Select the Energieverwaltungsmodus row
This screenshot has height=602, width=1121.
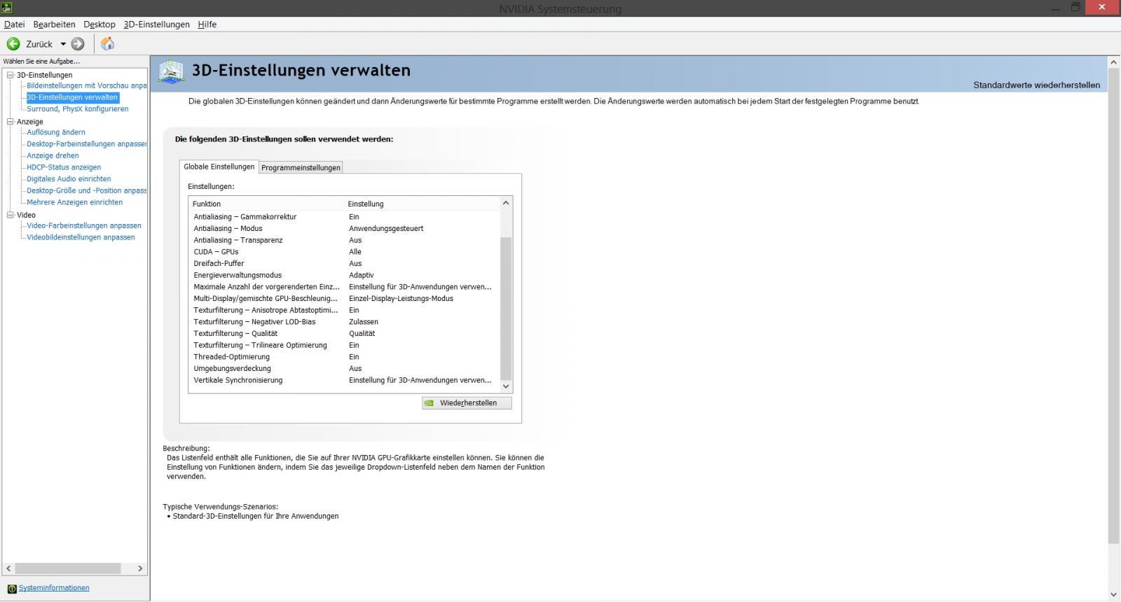point(345,275)
